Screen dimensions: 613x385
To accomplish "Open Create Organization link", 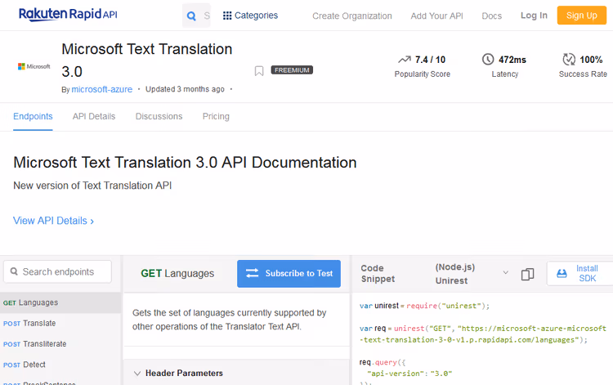I will [x=351, y=16].
